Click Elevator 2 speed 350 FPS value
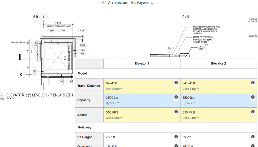The image size is (258, 147). (188, 112)
